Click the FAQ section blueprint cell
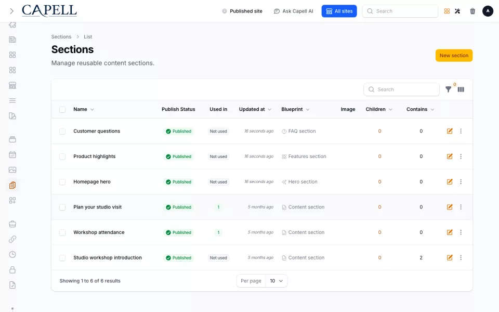The image size is (499, 312). (298, 131)
